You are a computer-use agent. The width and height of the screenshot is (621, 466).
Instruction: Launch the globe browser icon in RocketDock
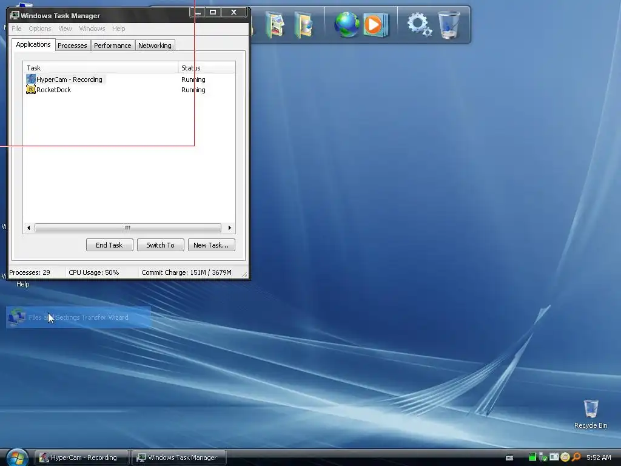tap(346, 24)
